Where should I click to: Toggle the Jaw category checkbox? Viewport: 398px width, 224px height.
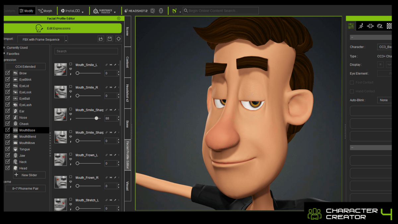[x=8, y=155]
